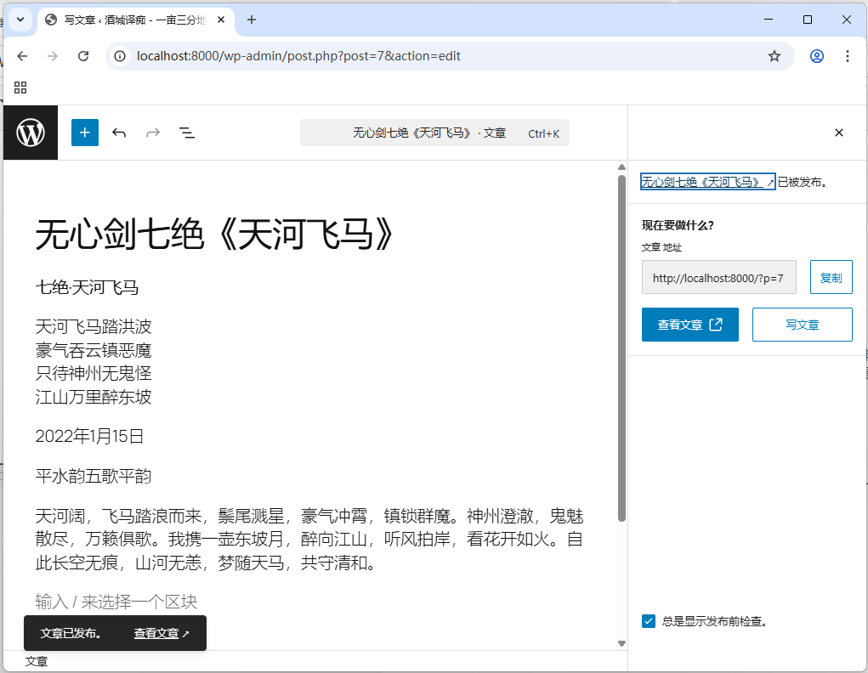Click the date paragraph 2022年1月15日
Image resolution: width=868 pixels, height=673 pixels.
coord(89,436)
